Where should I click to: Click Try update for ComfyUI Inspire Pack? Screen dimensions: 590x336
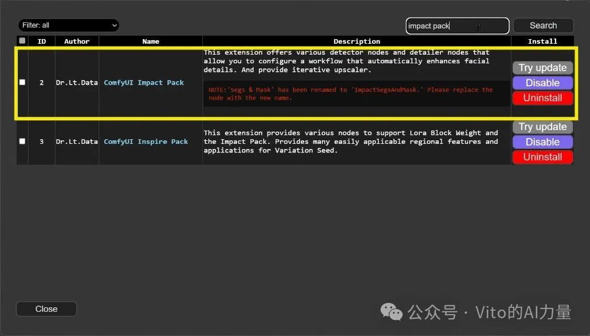coord(543,127)
